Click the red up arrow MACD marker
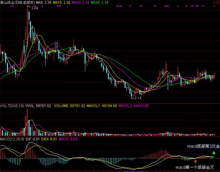Viewport: 220px width, 172px height. coord(195,161)
